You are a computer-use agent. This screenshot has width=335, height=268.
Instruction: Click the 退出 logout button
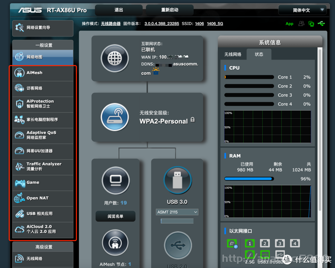[118, 10]
